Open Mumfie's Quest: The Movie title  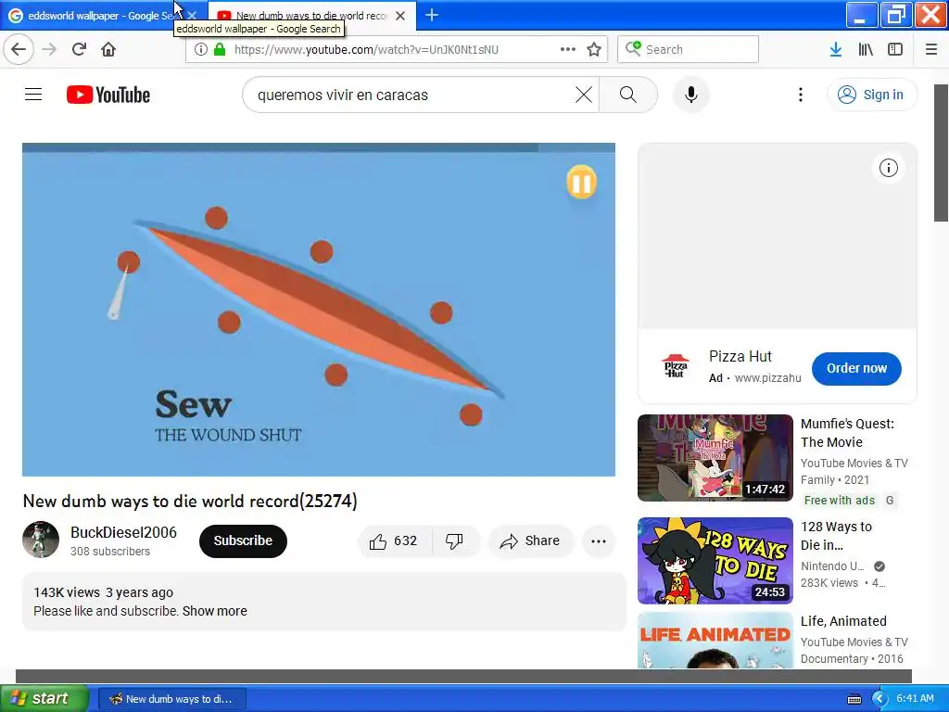(847, 433)
